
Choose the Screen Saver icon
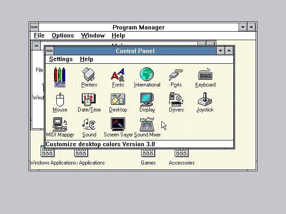(x=118, y=124)
